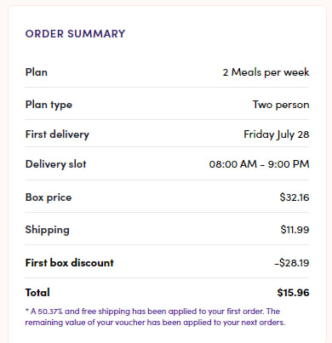Click the $11.99 shipping amount
Viewport: 332px width, 343px height.
point(295,230)
